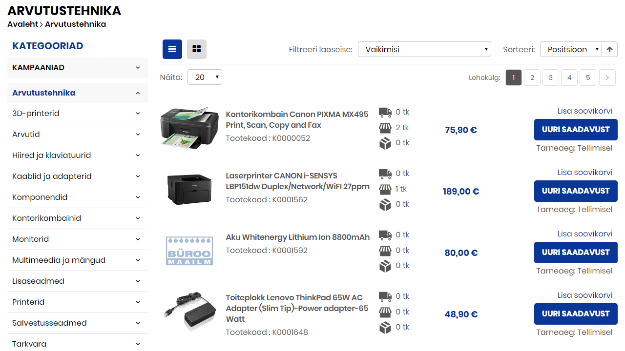This screenshot has height=351, width=625.
Task: Click Canon PIXMA MX495 product thumbnail
Action: click(189, 129)
